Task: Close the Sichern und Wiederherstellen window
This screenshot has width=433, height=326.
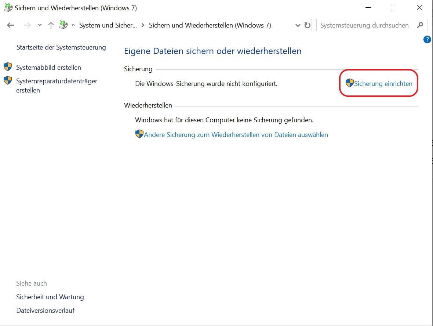Action: click(419, 8)
